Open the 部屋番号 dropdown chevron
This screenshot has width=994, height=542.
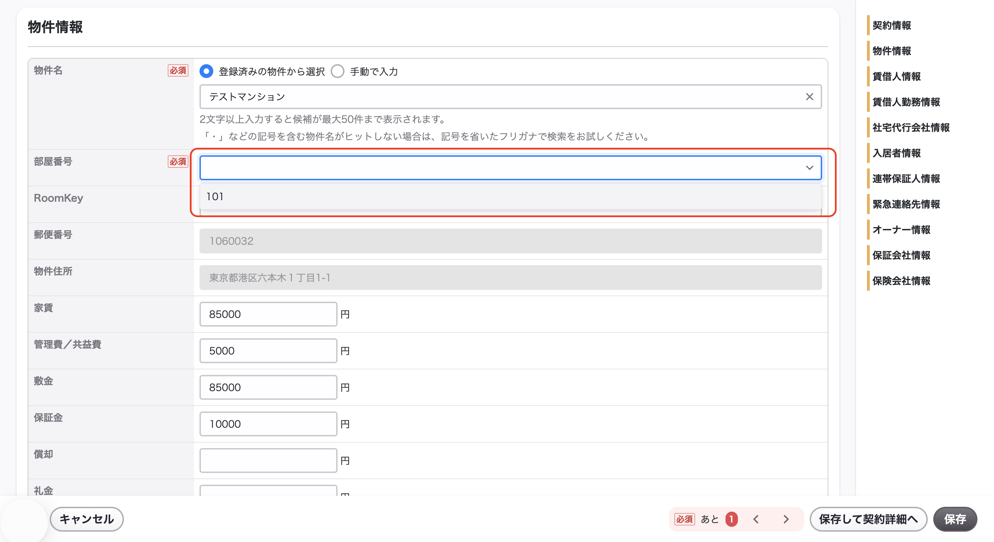809,168
